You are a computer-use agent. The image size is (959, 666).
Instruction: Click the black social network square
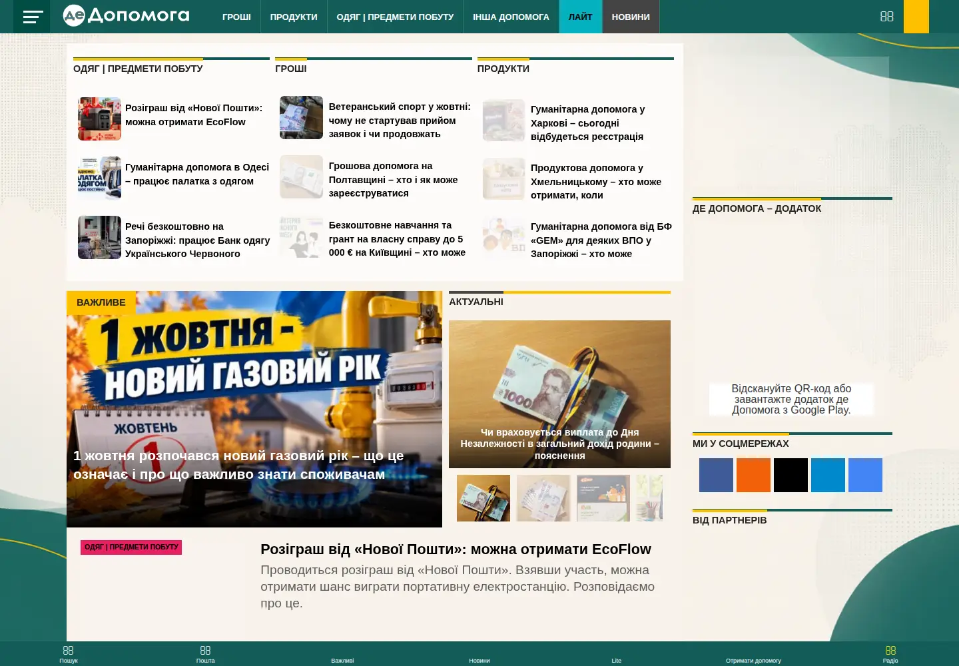(791, 475)
